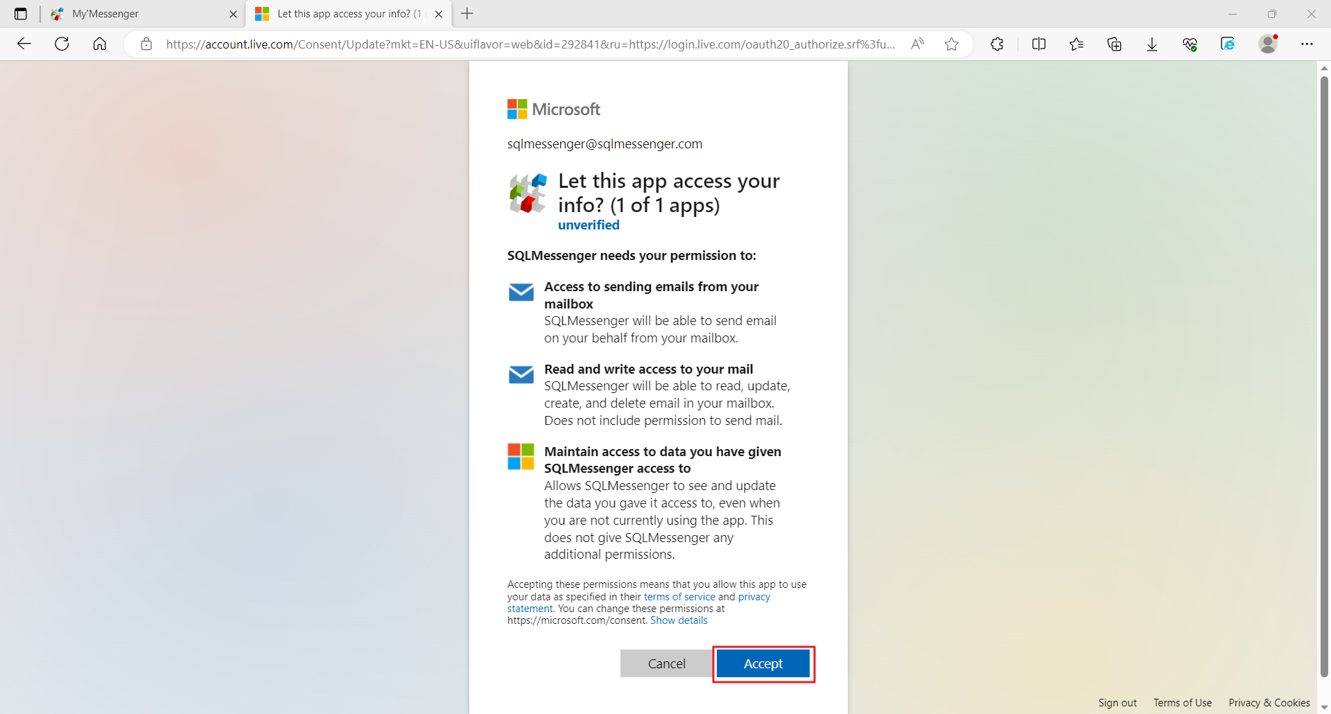Viewport: 1331px width, 714px height.
Task: Click the Accept button
Action: [763, 663]
